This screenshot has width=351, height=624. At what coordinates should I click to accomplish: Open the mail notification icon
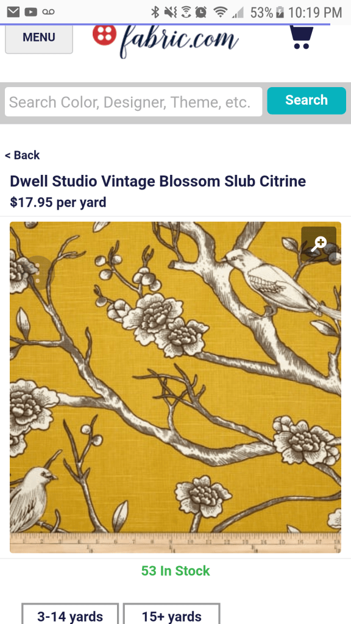click(13, 12)
